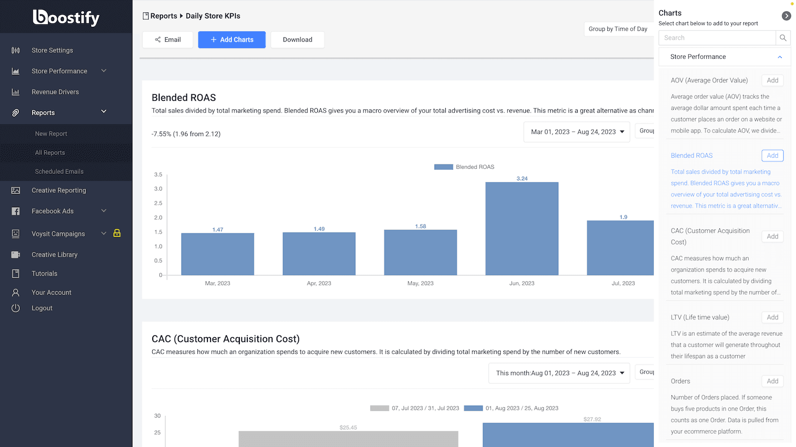Collapse the Store Performance chart category
The width and height of the screenshot is (796, 447).
pos(779,57)
